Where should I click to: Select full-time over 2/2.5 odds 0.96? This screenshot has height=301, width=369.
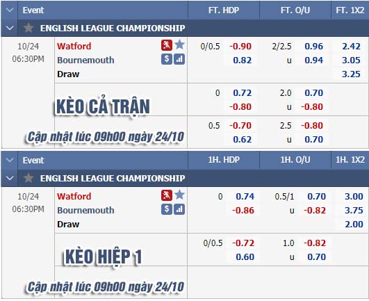pos(313,47)
